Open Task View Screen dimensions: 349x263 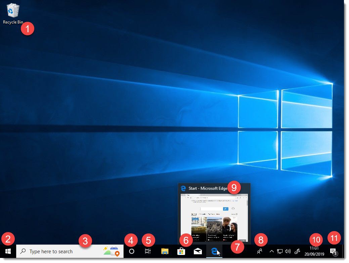pos(147,251)
